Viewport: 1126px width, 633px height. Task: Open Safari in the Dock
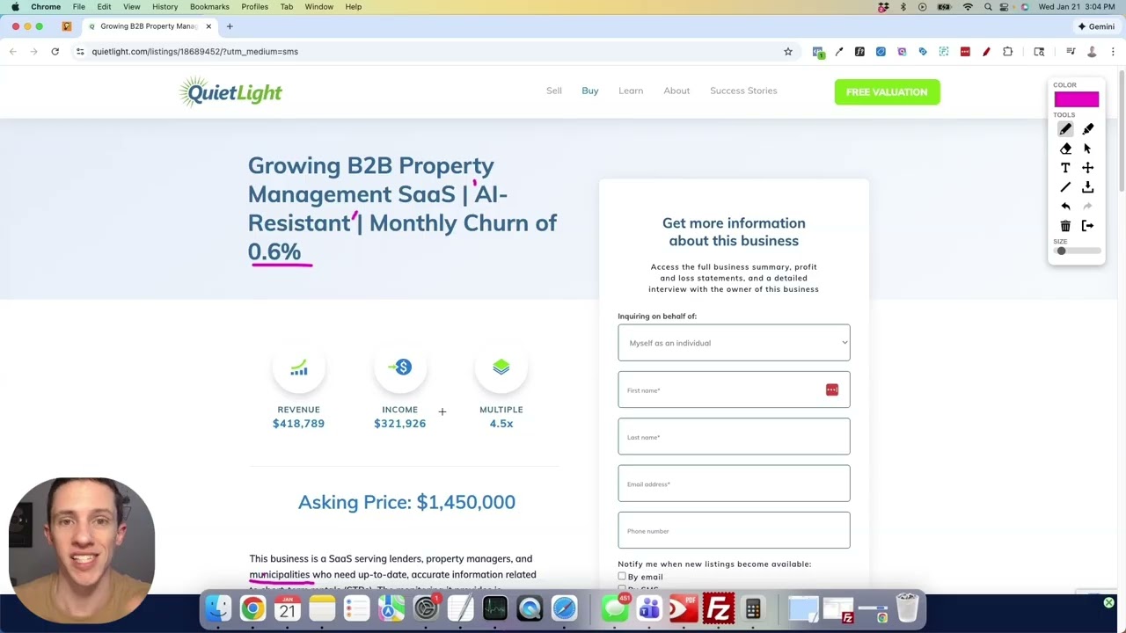tap(564, 608)
